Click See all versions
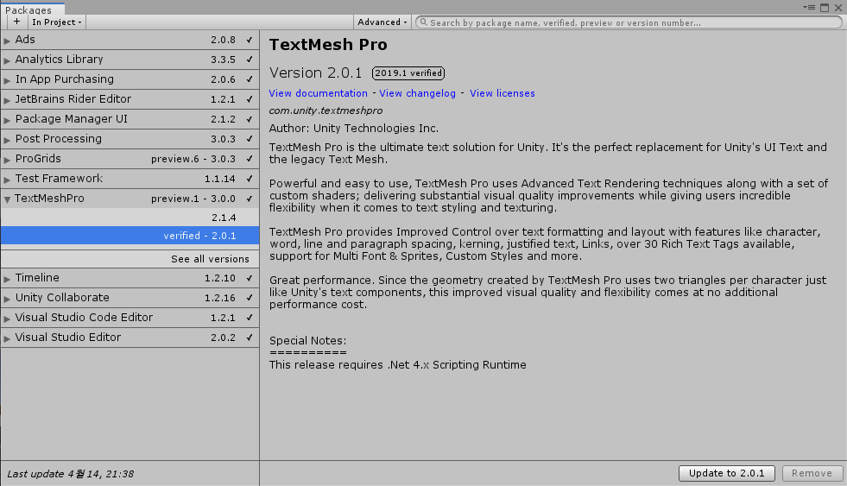The image size is (847, 486). (210, 259)
